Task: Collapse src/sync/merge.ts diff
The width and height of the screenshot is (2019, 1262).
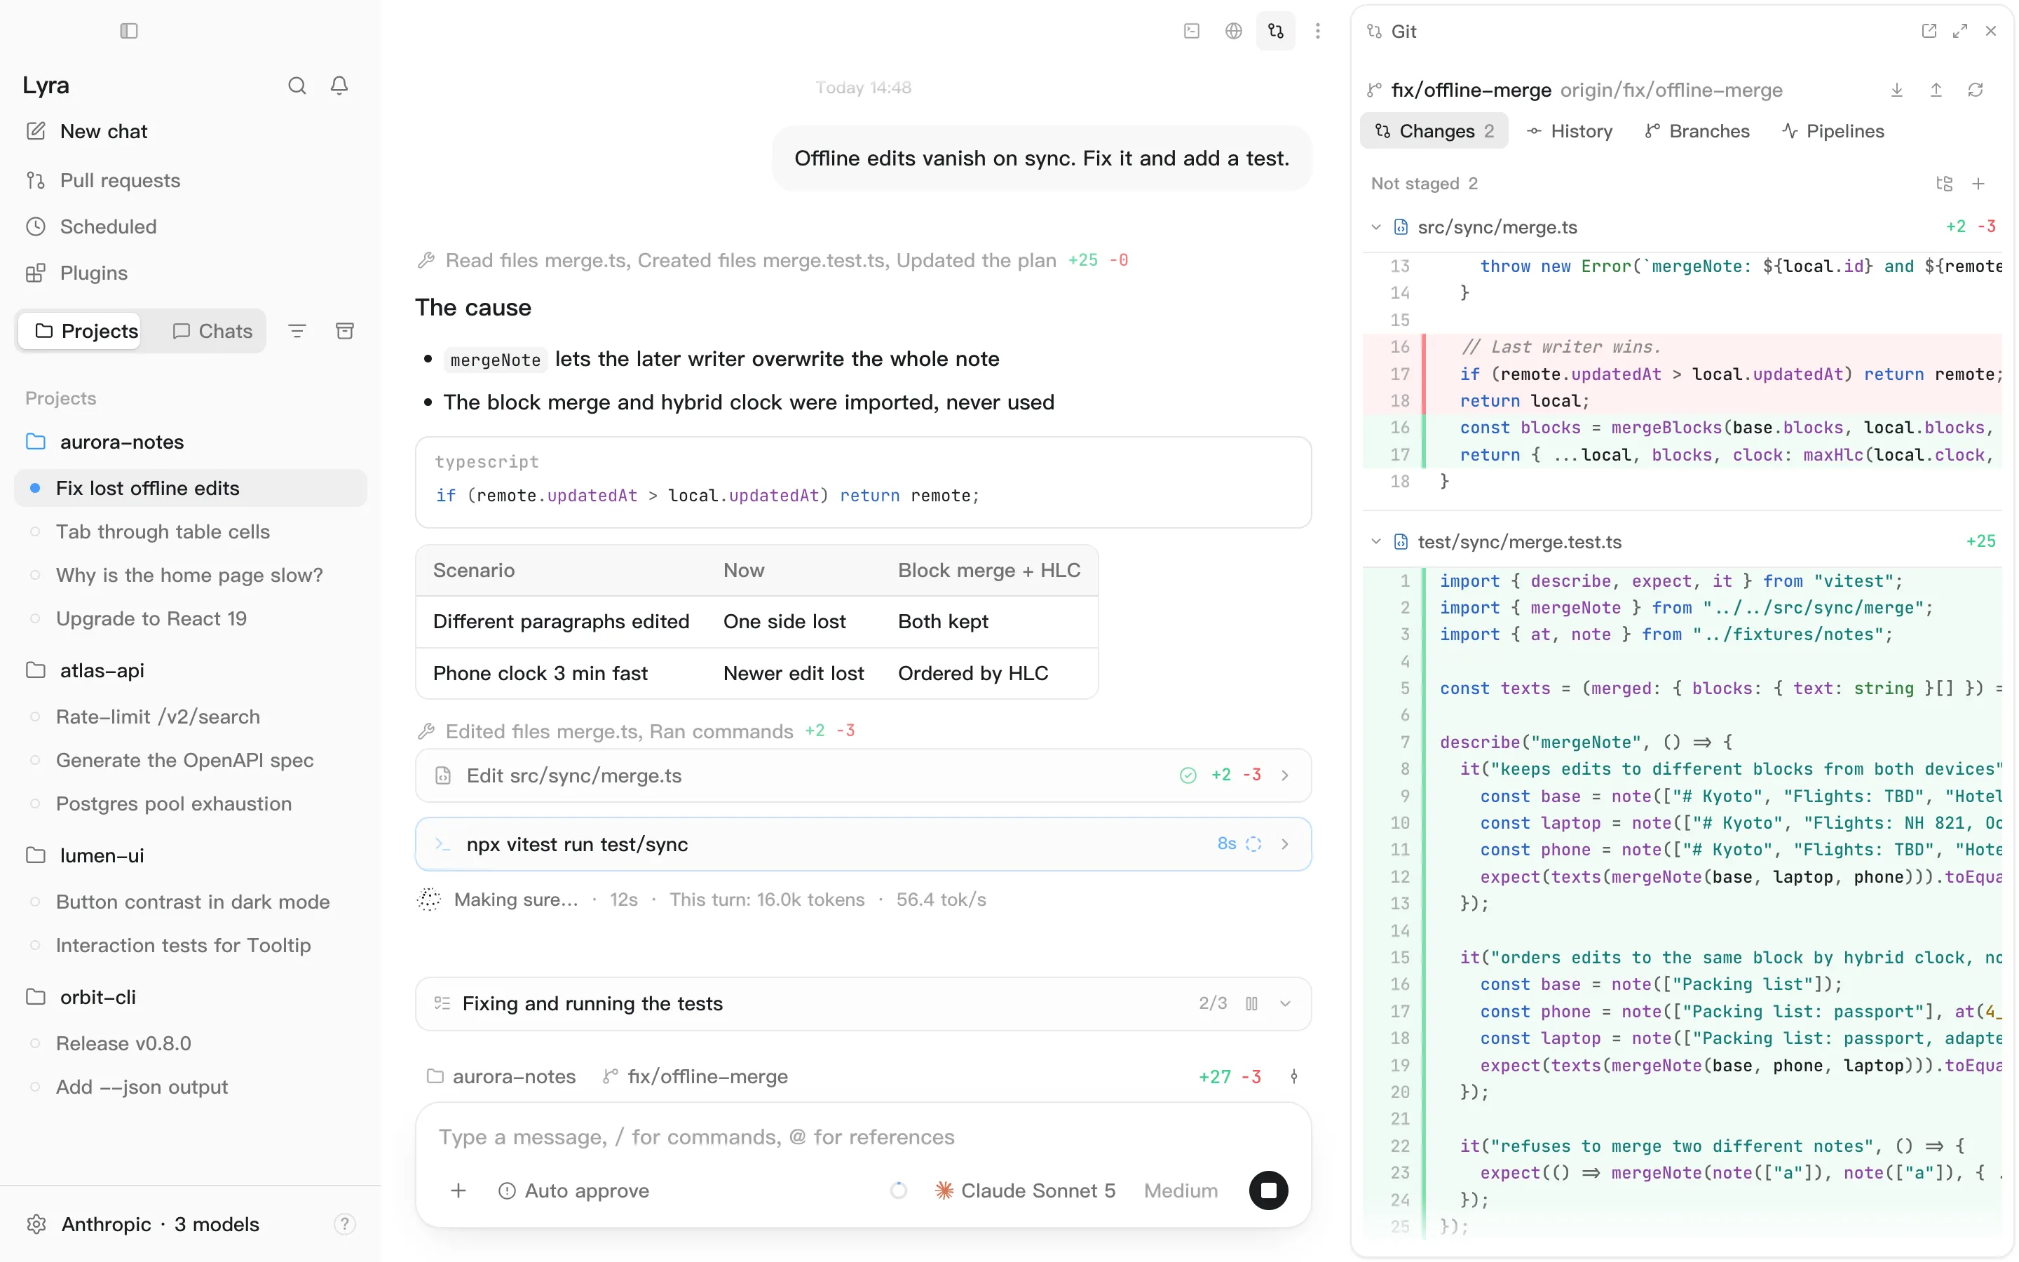Action: click(x=1375, y=226)
